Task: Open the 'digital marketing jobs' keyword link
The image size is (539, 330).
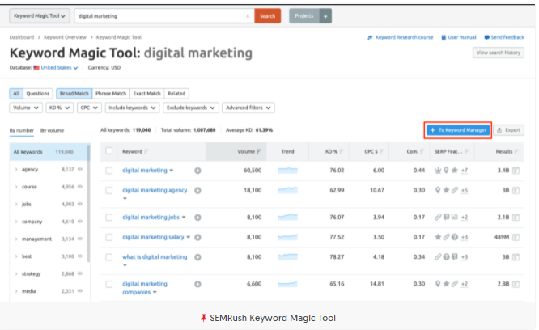Action: tap(151, 218)
